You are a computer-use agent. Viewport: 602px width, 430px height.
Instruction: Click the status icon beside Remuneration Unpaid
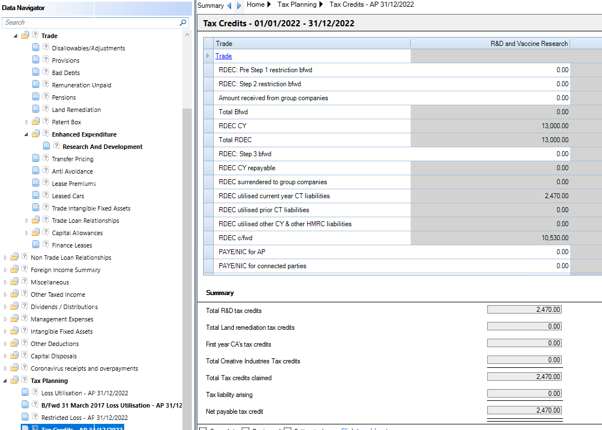tap(46, 84)
